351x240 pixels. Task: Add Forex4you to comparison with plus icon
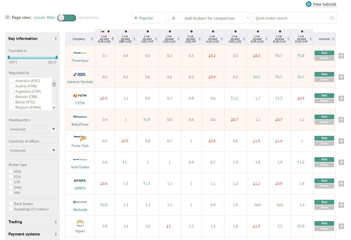point(341,56)
